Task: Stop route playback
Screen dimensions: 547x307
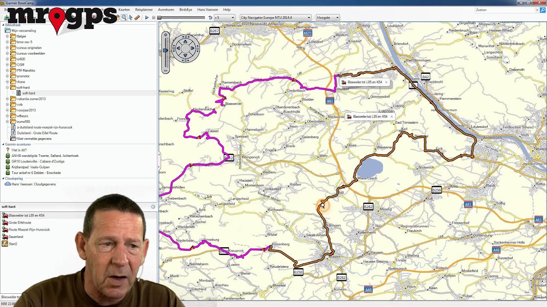Action: click(x=153, y=17)
